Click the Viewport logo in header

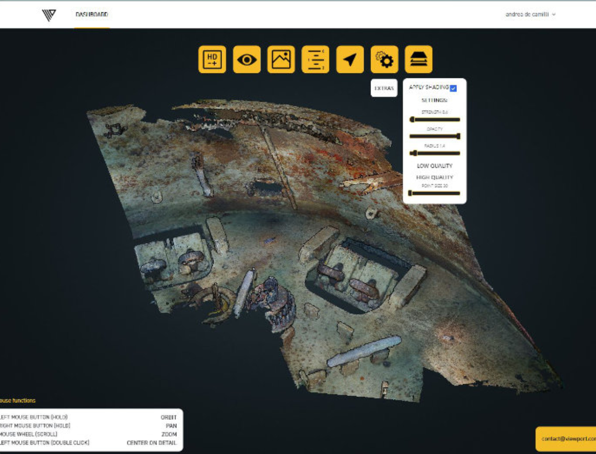(49, 15)
